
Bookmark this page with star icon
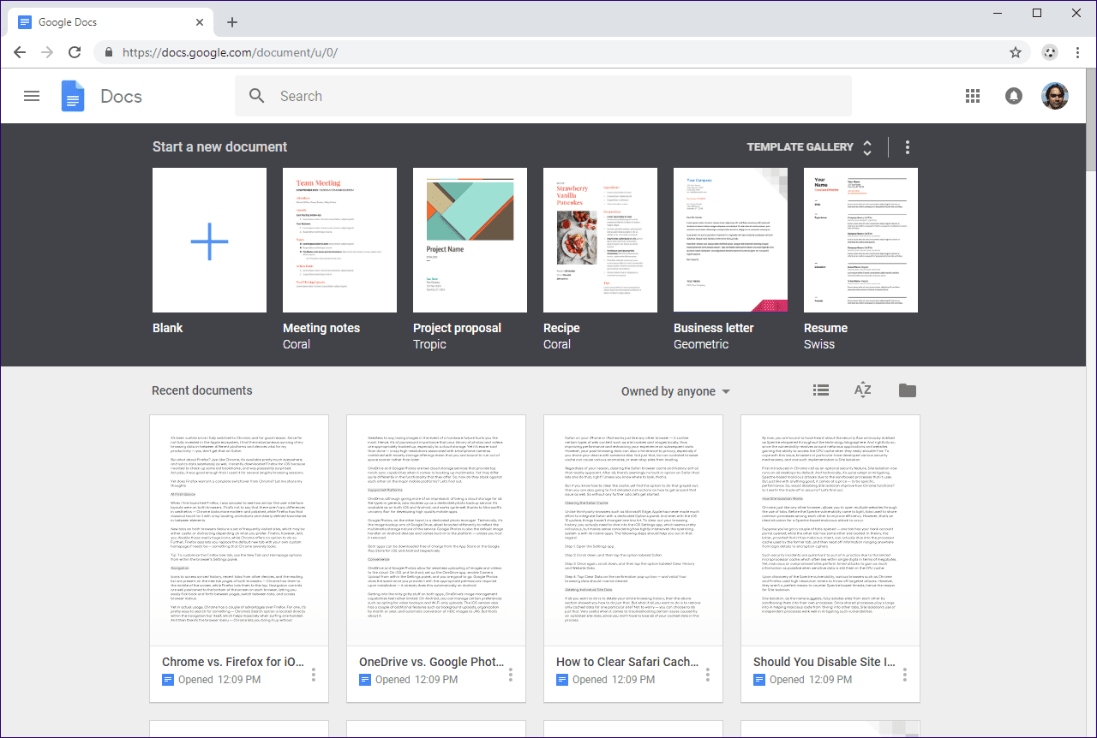point(1016,52)
